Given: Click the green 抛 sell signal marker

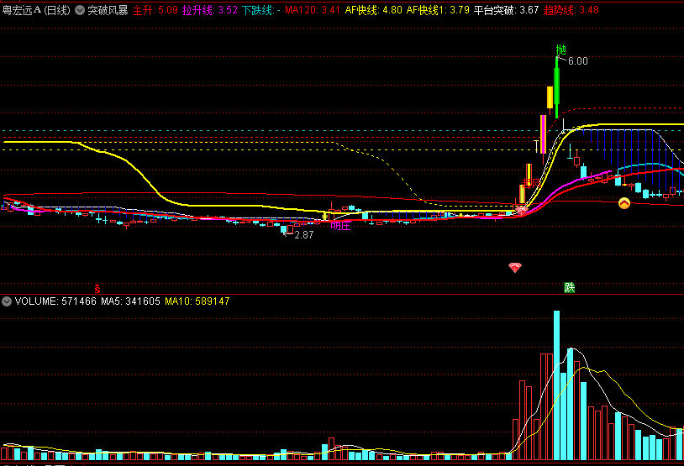Looking at the screenshot, I should click(560, 50).
